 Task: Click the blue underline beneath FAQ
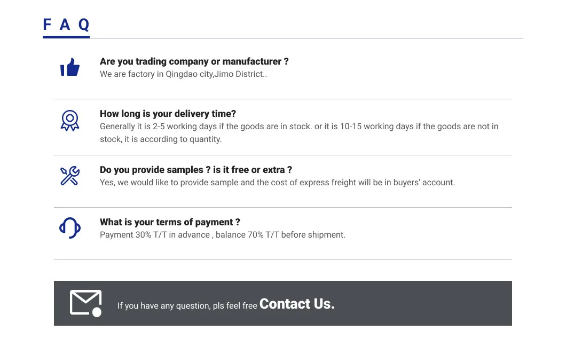click(66, 37)
